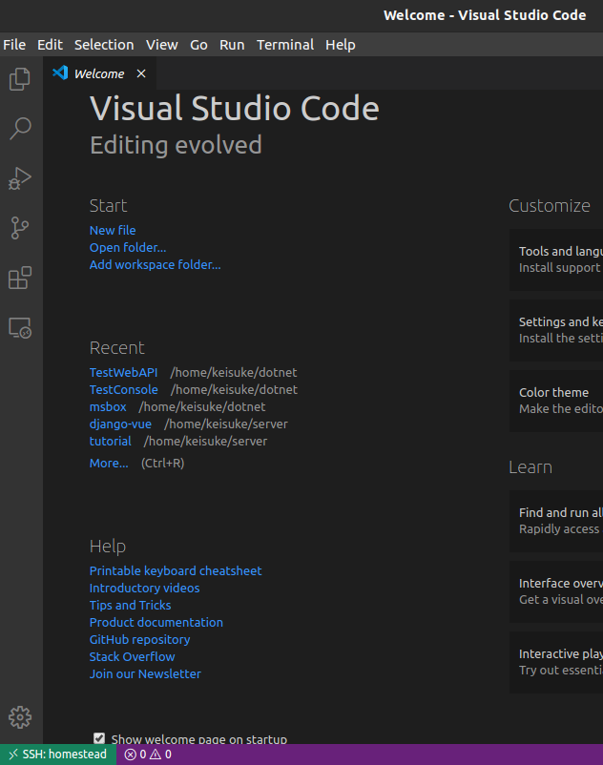Open the SSH: homestead remote indicator
The height and width of the screenshot is (765, 603).
(58, 755)
